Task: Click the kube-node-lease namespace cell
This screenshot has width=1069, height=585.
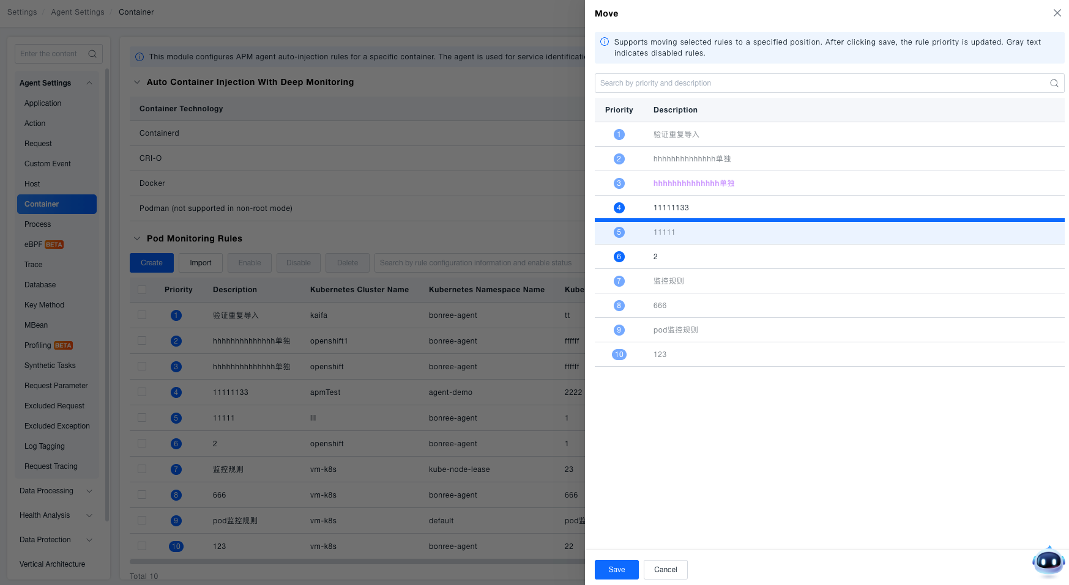Action: (x=460, y=469)
